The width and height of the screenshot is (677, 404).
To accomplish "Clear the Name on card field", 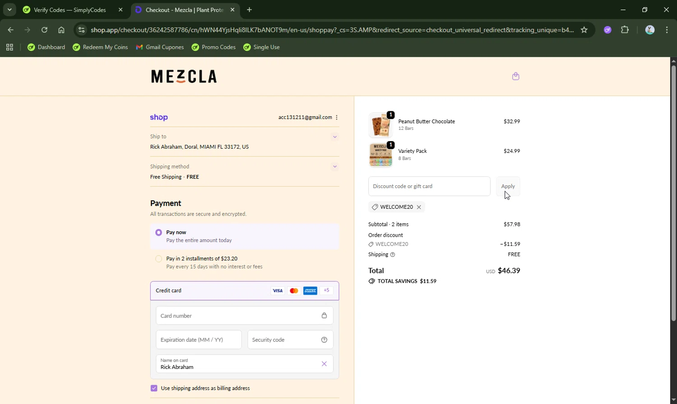I will point(324,364).
